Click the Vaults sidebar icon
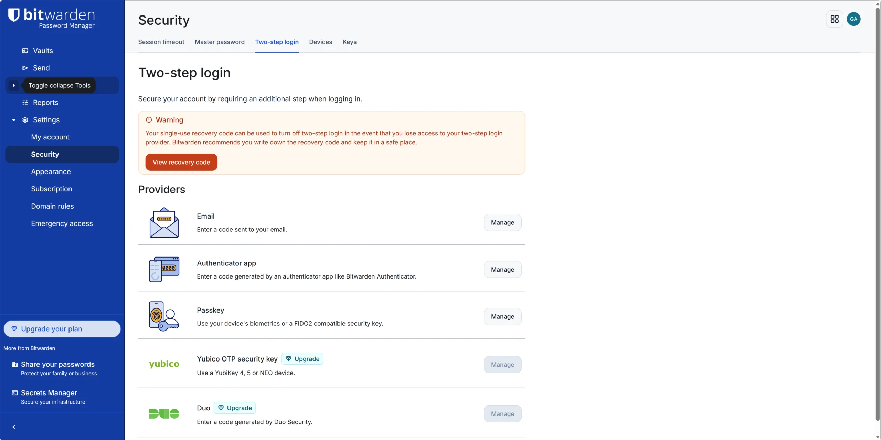 coord(25,51)
